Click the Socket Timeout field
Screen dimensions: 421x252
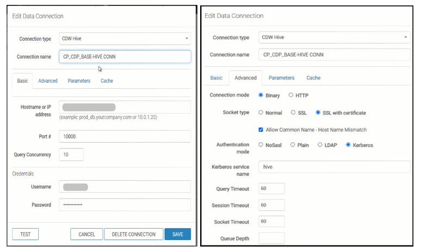pos(271,222)
